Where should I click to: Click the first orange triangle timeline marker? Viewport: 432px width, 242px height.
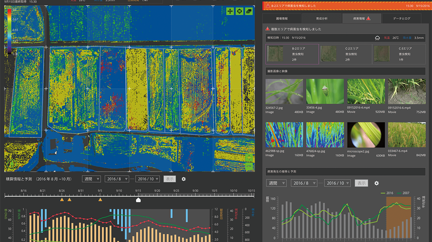[62, 200]
